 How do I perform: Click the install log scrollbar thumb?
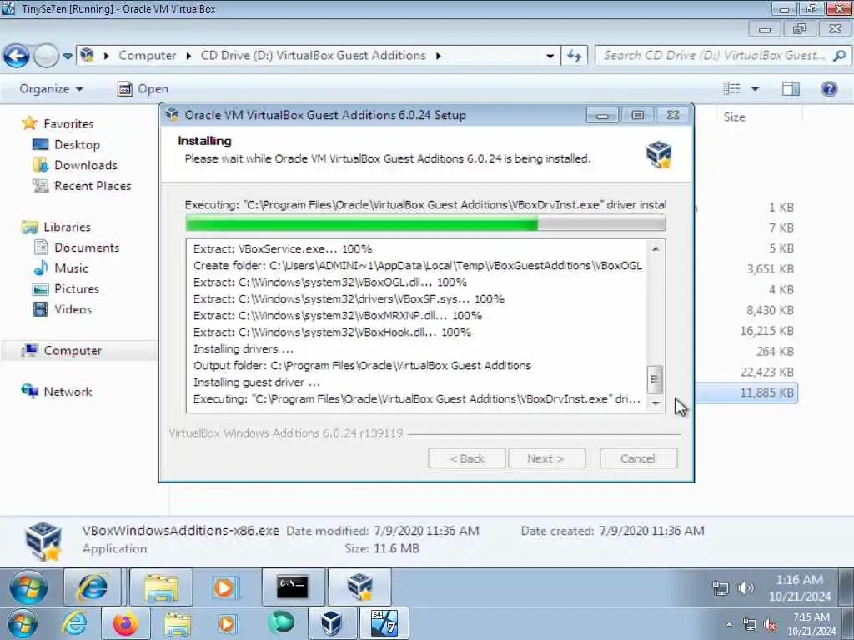point(656,379)
